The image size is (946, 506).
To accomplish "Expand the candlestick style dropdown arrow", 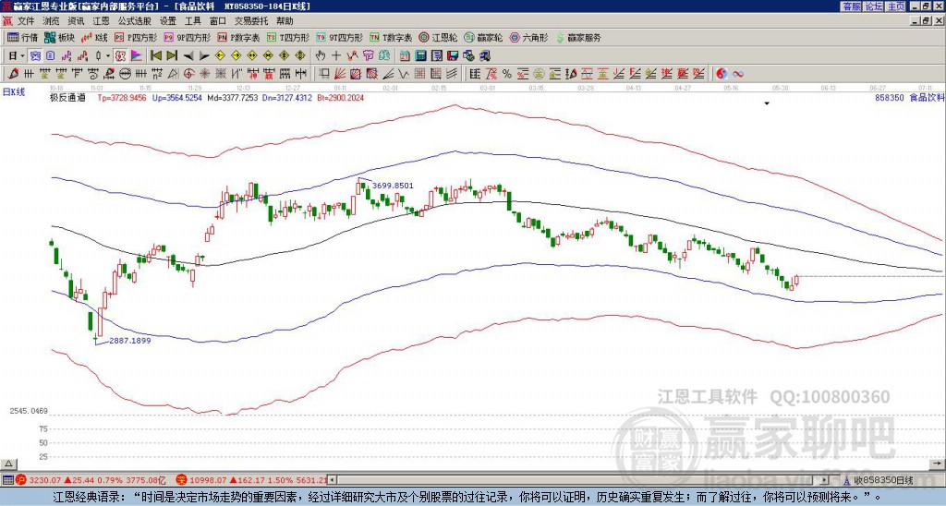I will click(x=108, y=56).
